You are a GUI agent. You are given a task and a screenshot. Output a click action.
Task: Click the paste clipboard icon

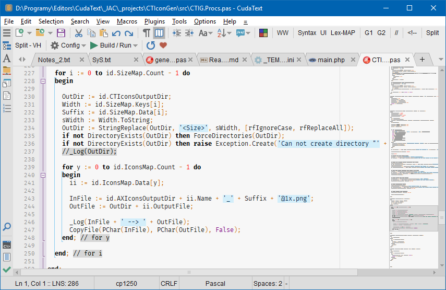coord(103,33)
